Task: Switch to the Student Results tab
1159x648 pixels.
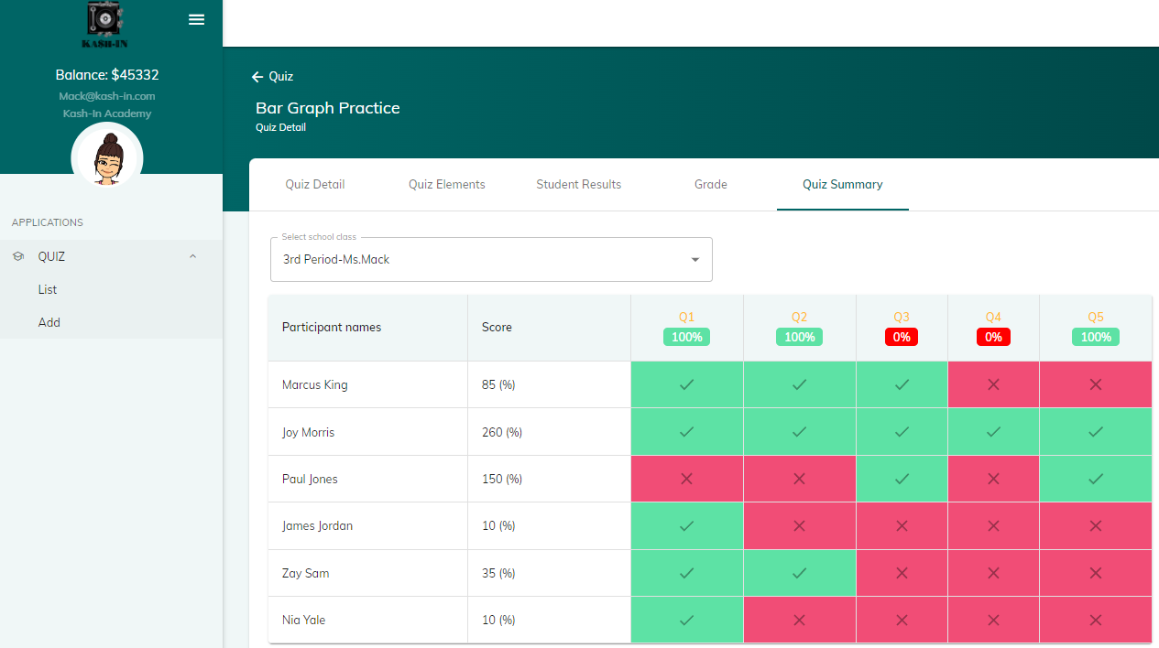Action: point(578,185)
